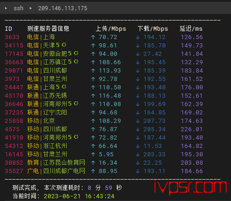Click upload arrow beside 5.95
This screenshot has height=201, width=231.
[x=93, y=154]
